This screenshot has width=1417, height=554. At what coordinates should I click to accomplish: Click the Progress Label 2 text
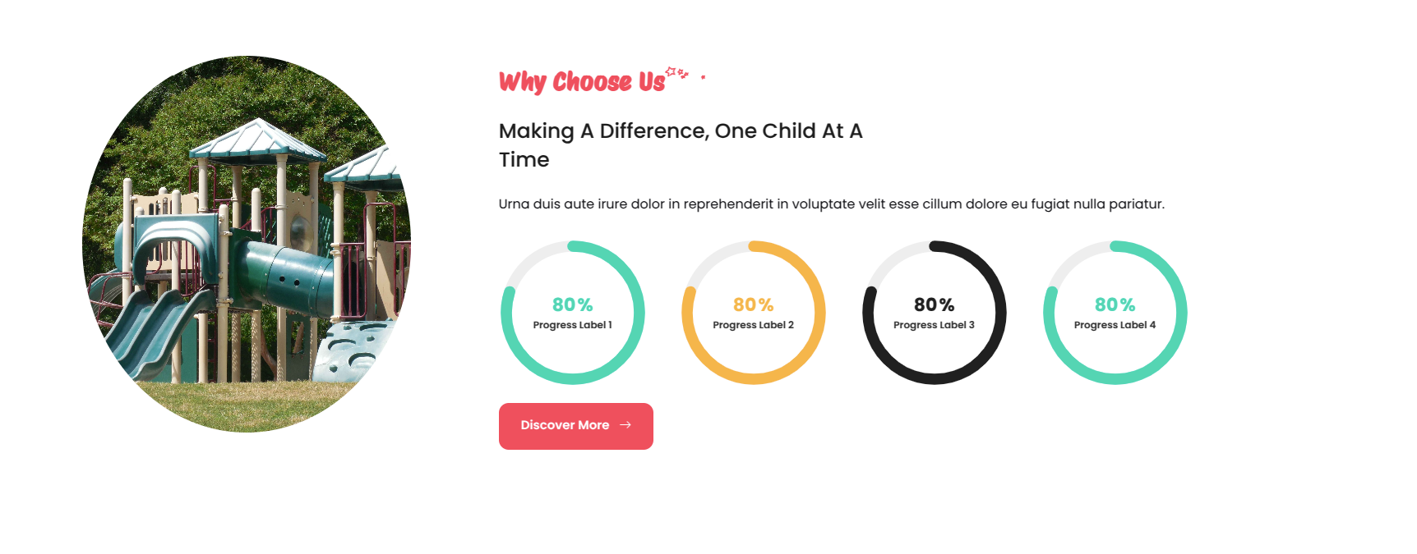(754, 325)
